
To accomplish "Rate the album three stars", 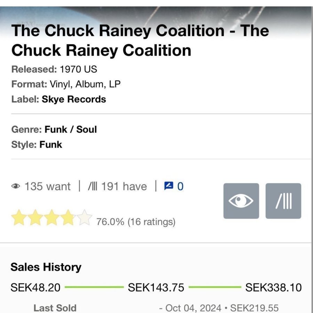I will (x=51, y=218).
